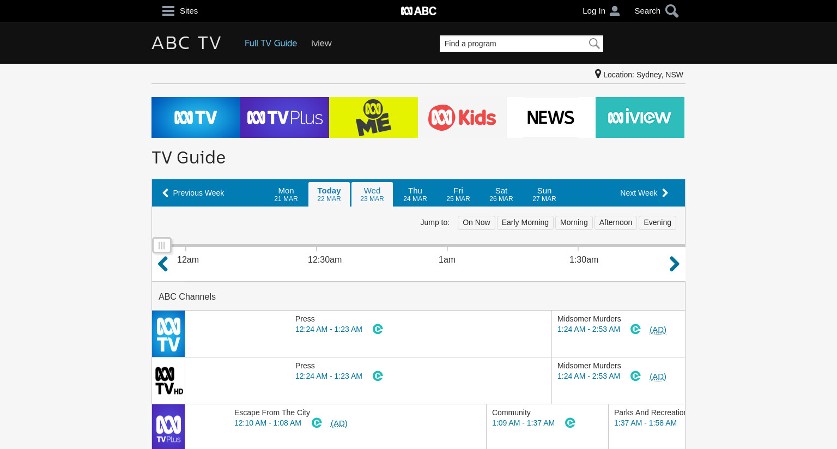Open the Community program listing
Viewport: 837px width, 449px height.
[x=511, y=412]
